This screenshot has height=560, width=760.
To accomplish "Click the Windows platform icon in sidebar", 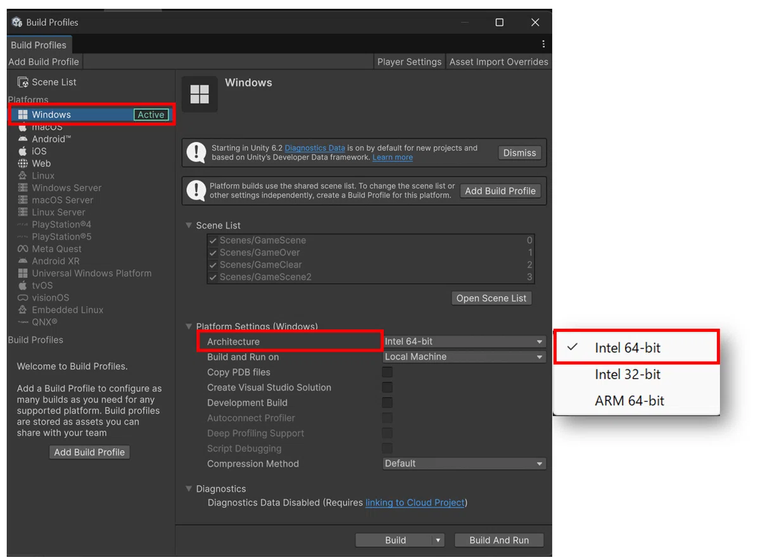I will 23,115.
